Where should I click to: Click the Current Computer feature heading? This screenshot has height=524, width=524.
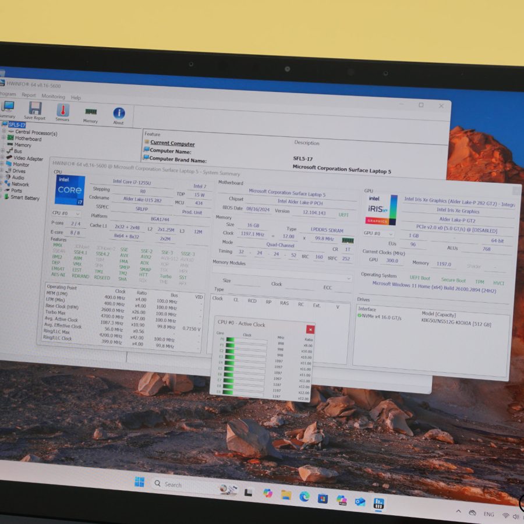click(x=172, y=143)
